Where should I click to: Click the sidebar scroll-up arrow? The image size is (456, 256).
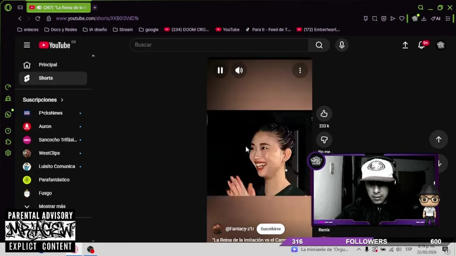tap(93, 56)
